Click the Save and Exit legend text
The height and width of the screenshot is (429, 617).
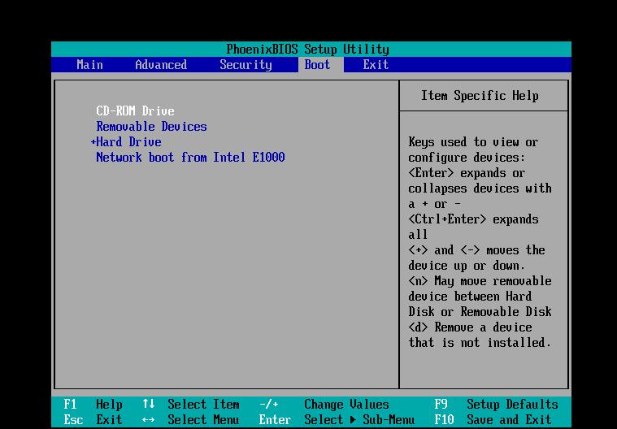coord(509,419)
